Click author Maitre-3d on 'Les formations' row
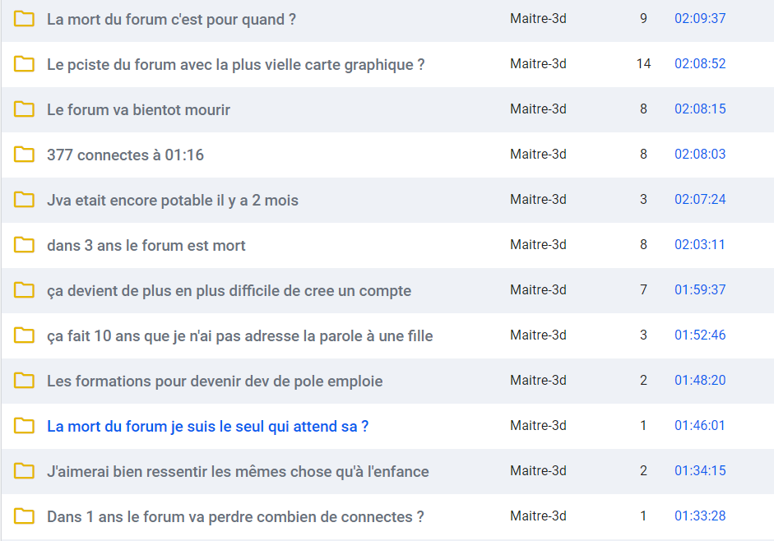The height and width of the screenshot is (541, 774). pos(538,380)
